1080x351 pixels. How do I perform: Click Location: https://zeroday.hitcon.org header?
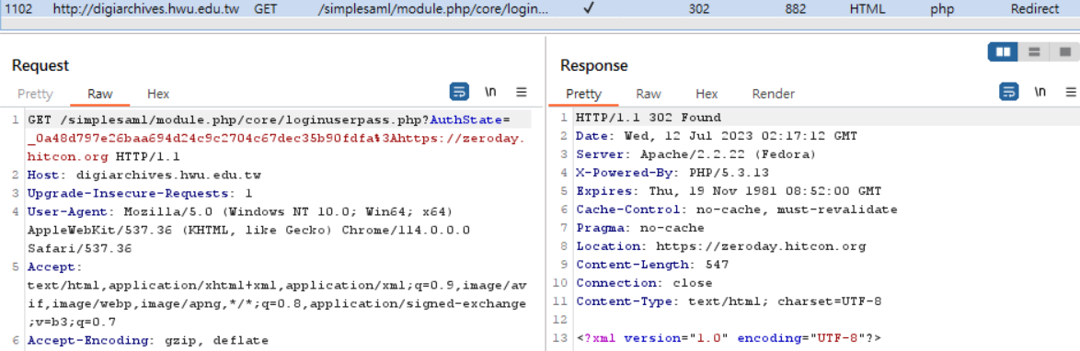[x=720, y=246]
